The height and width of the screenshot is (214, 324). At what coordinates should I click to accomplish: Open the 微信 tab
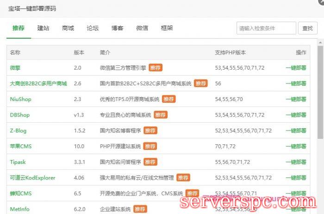142,28
